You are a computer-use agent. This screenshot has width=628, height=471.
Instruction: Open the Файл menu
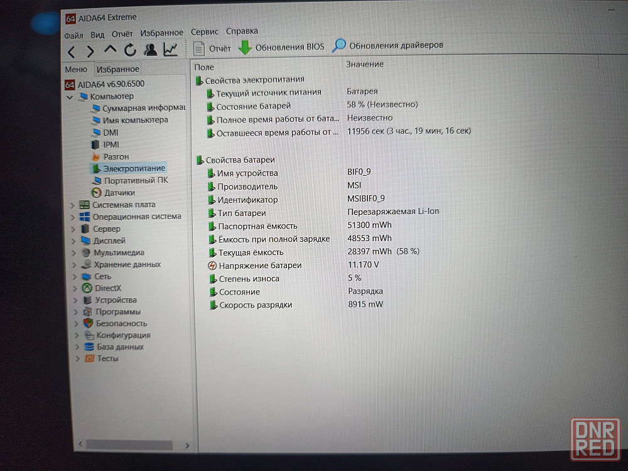[x=73, y=36]
